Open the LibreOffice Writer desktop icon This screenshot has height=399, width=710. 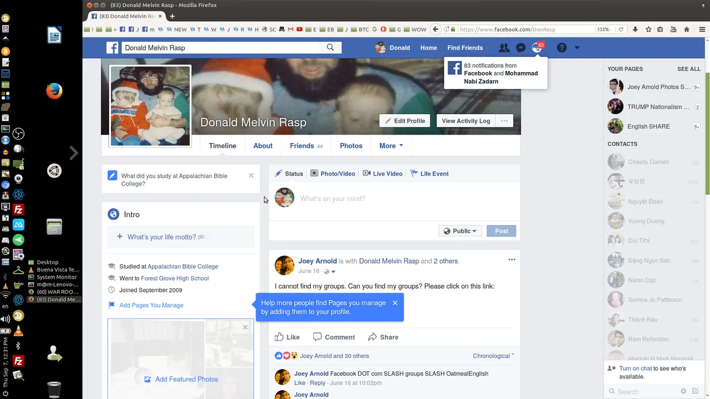click(54, 35)
